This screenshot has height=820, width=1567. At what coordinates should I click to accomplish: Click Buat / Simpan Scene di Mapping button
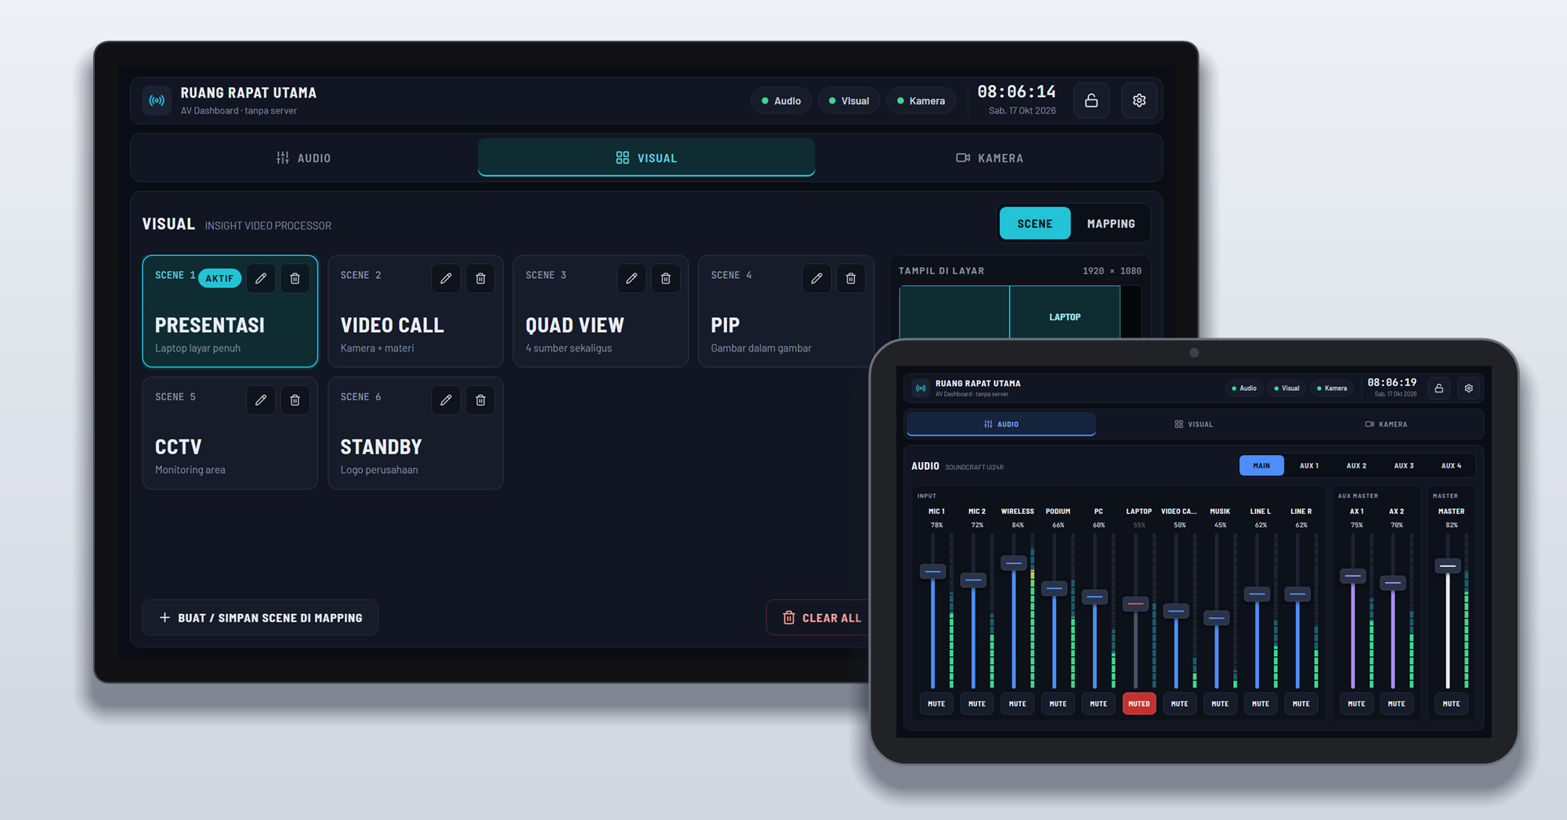pyautogui.click(x=260, y=618)
